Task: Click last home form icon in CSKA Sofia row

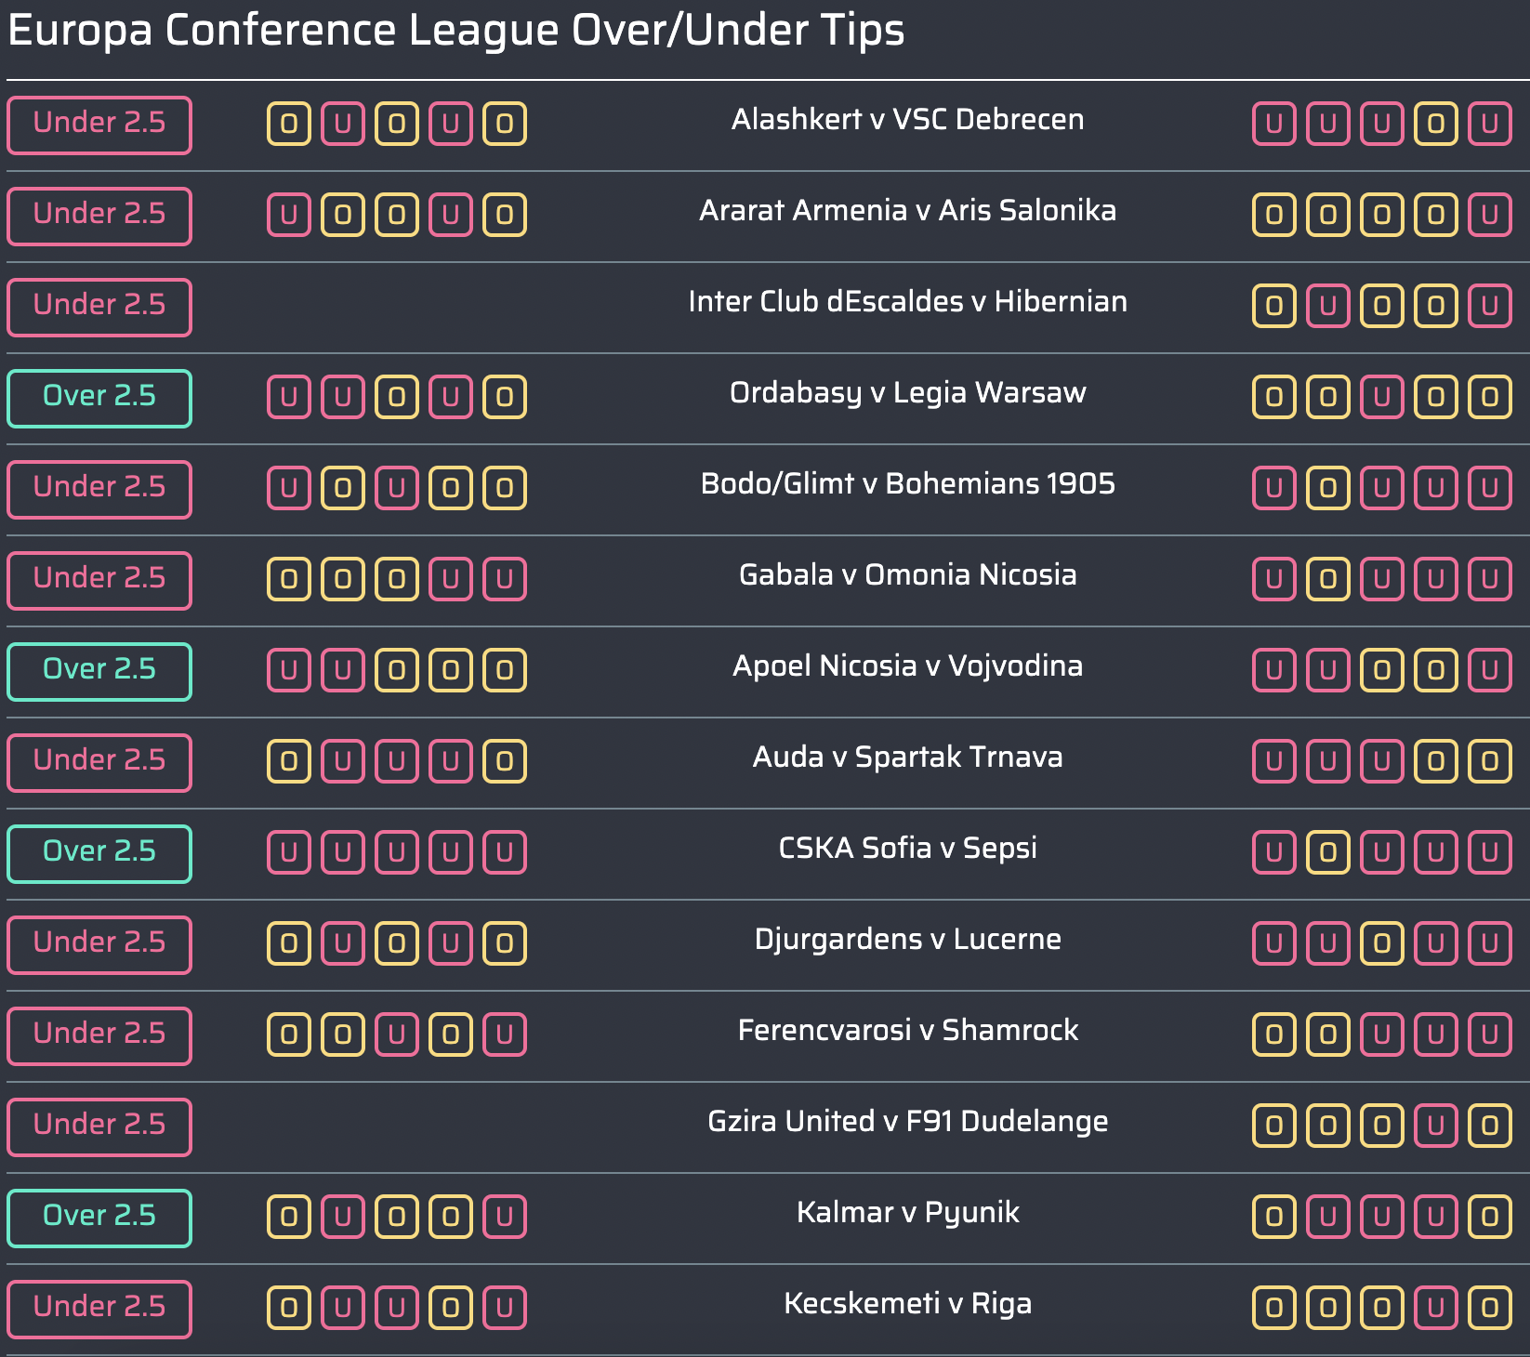Action: click(x=505, y=852)
